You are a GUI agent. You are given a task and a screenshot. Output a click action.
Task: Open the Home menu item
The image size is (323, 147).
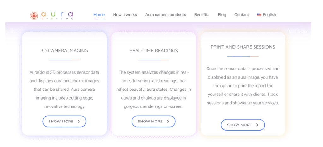click(99, 15)
